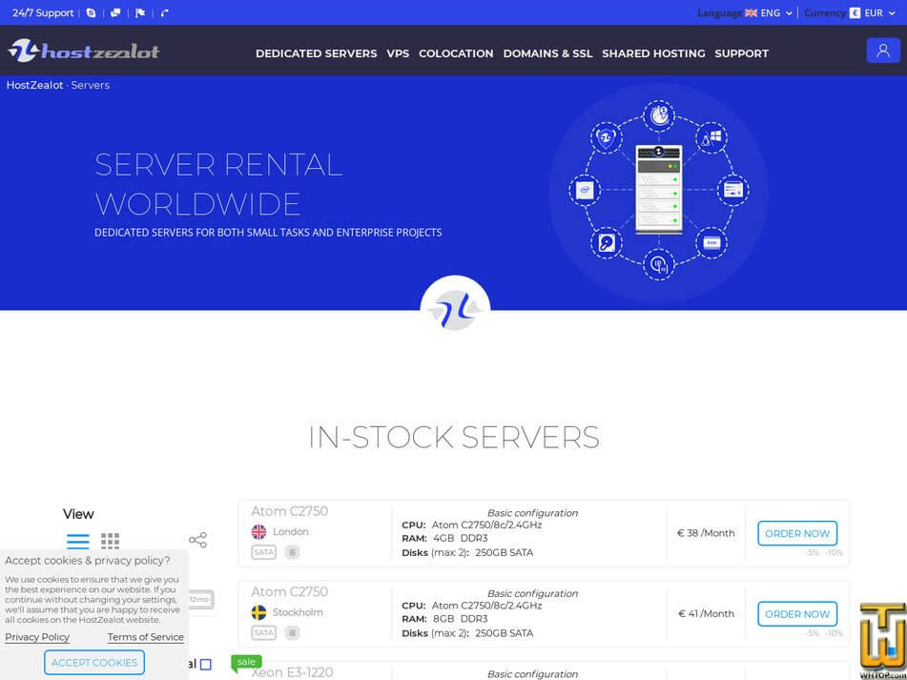Open live chat via chat bubbles icon

click(x=115, y=13)
